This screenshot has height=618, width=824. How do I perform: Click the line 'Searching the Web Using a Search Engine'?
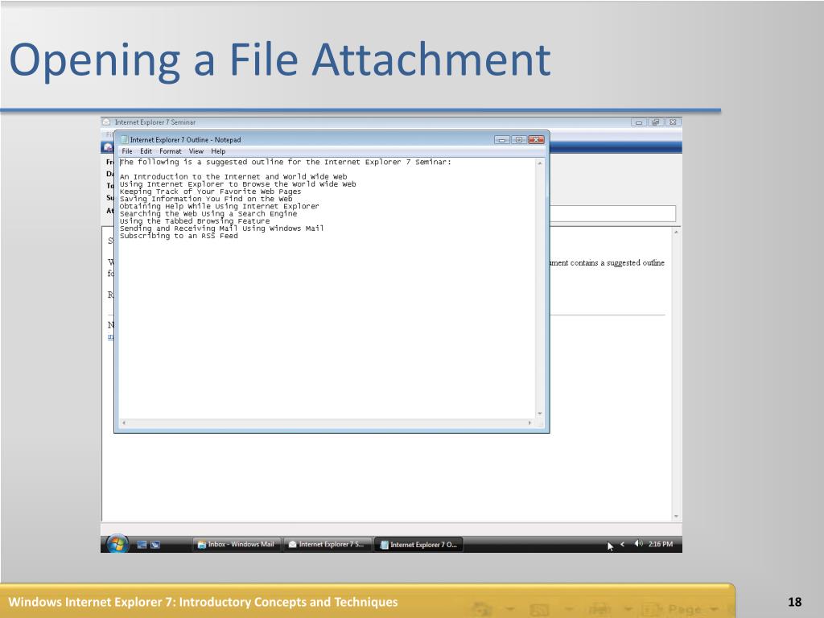[x=208, y=213]
